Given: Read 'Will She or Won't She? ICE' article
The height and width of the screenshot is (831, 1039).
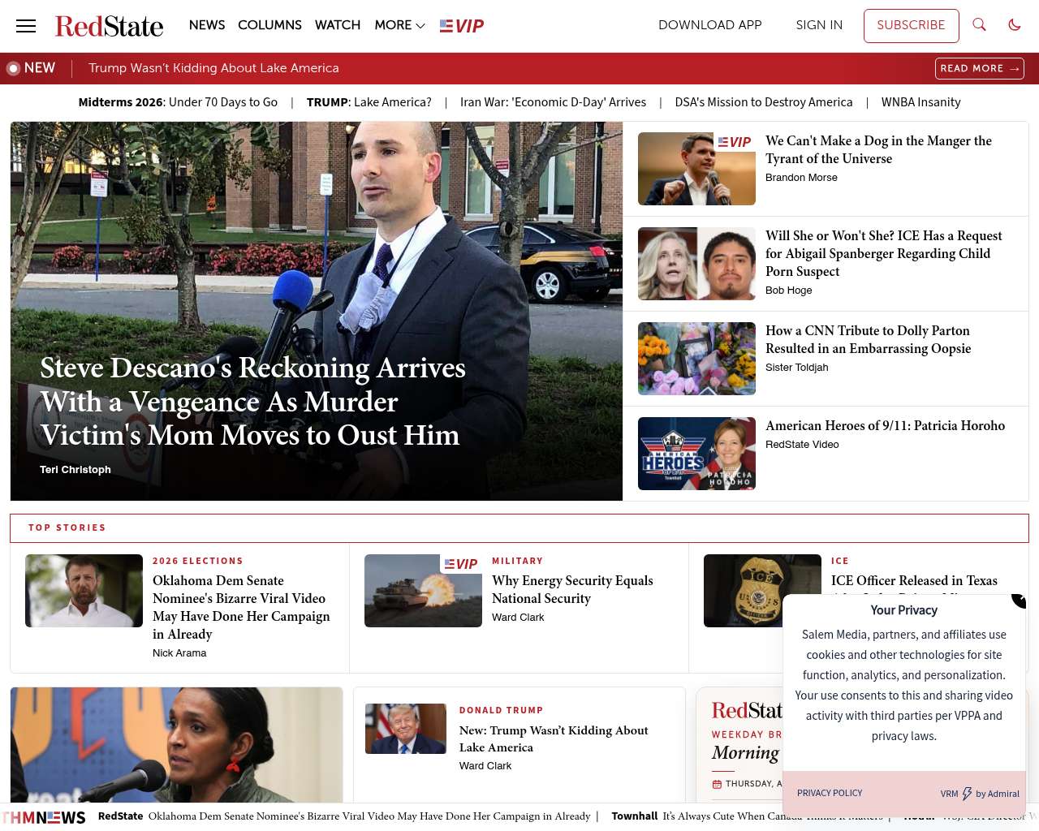Looking at the screenshot, I should 883,254.
